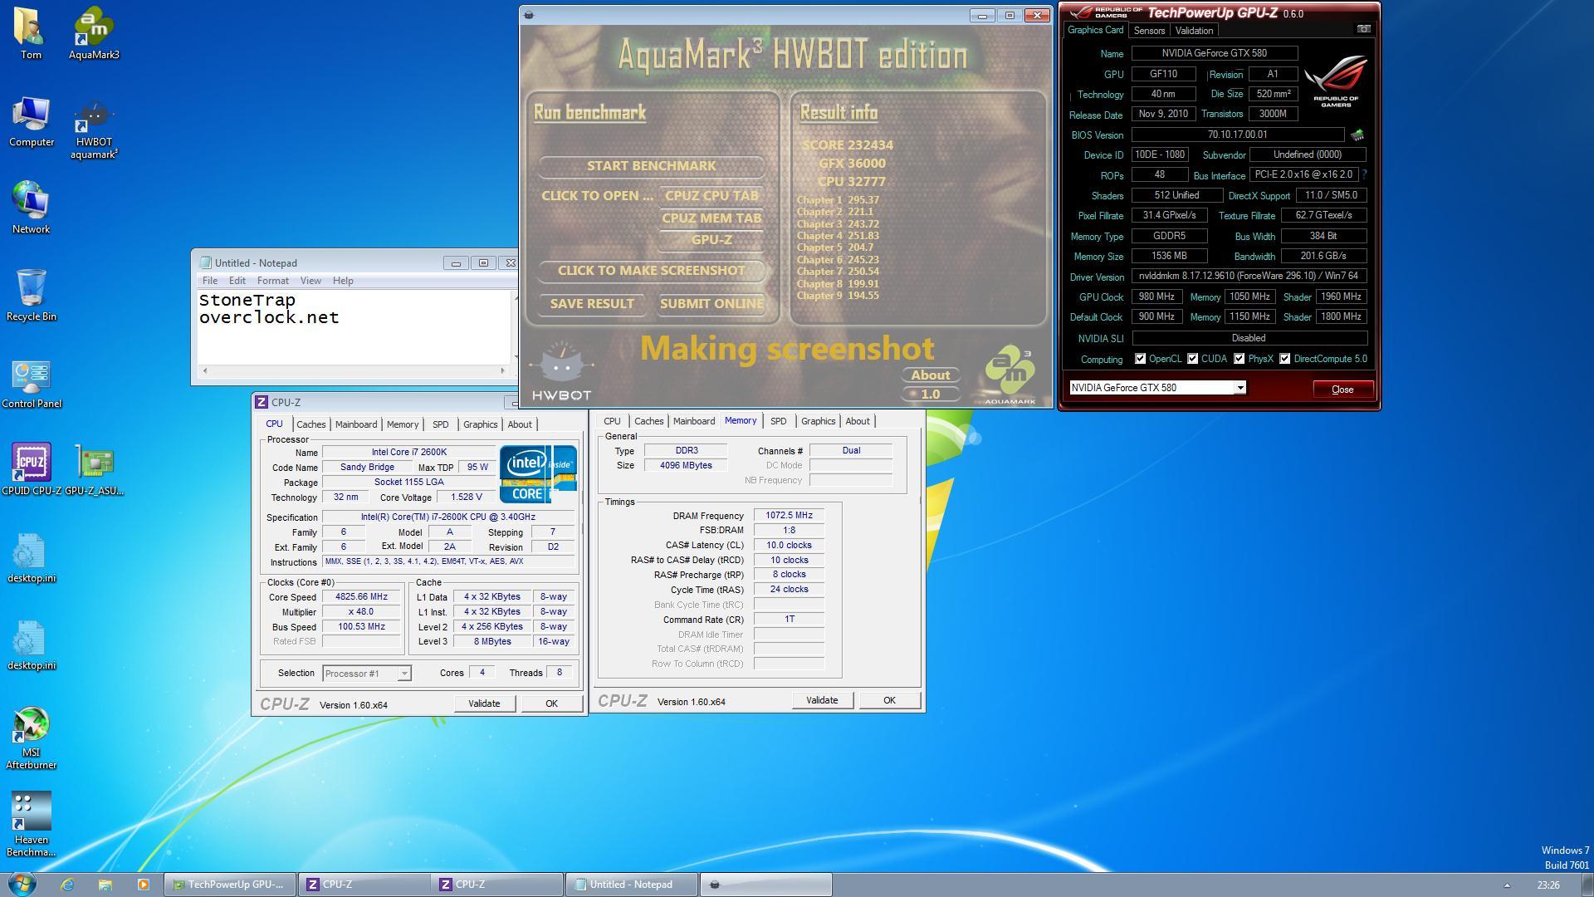Click OK in the CPU-Z Memory window

(x=889, y=700)
